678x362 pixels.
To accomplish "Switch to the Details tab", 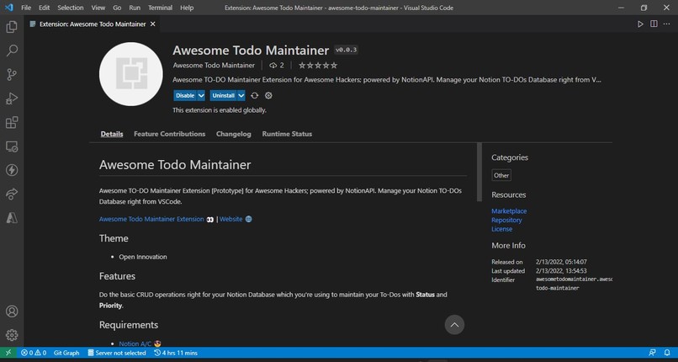I will (112, 134).
